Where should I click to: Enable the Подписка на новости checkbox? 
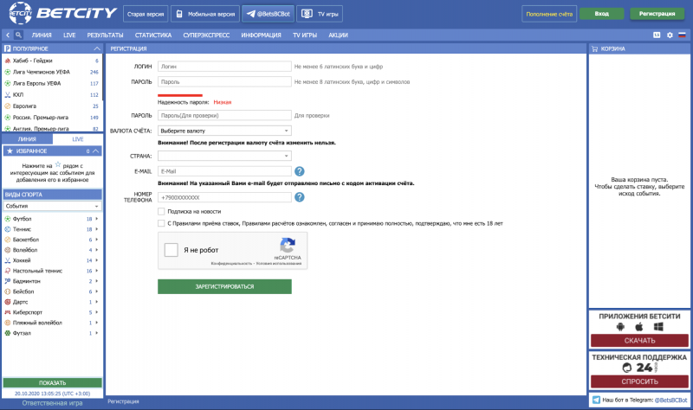click(161, 211)
